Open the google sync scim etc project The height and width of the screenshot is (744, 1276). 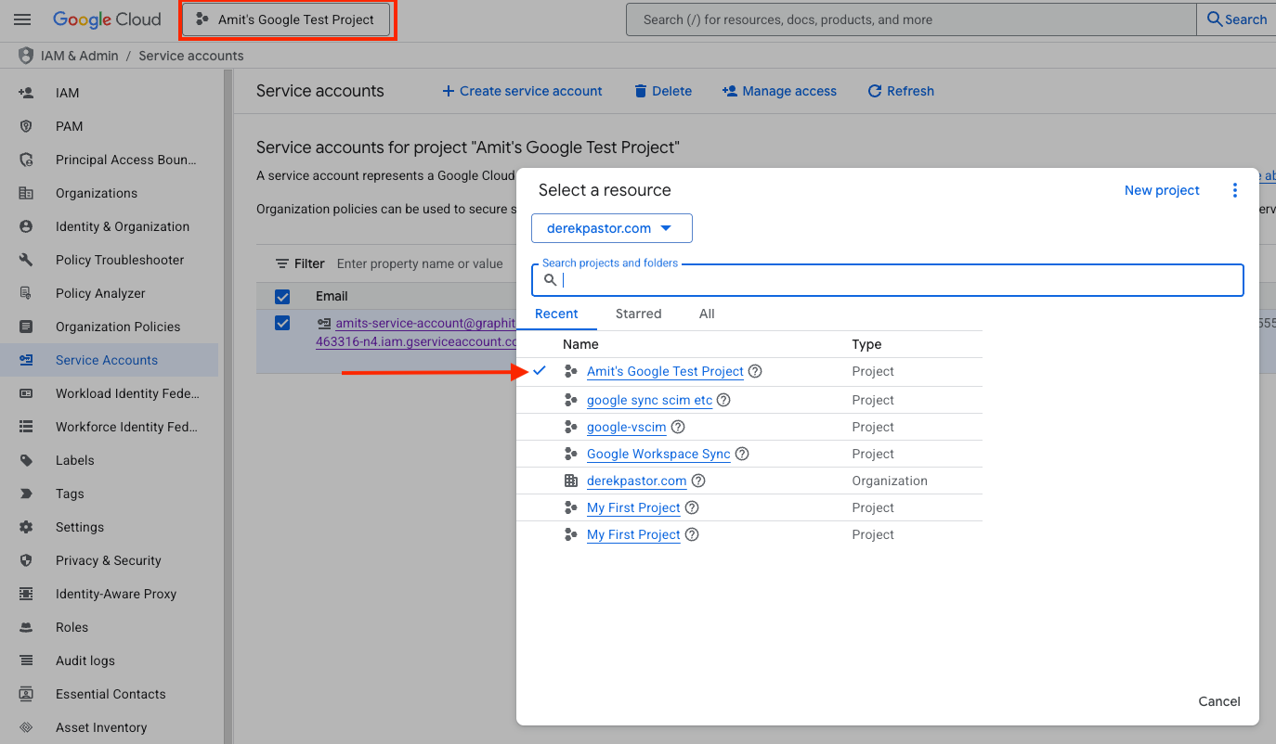pyautogui.click(x=649, y=400)
